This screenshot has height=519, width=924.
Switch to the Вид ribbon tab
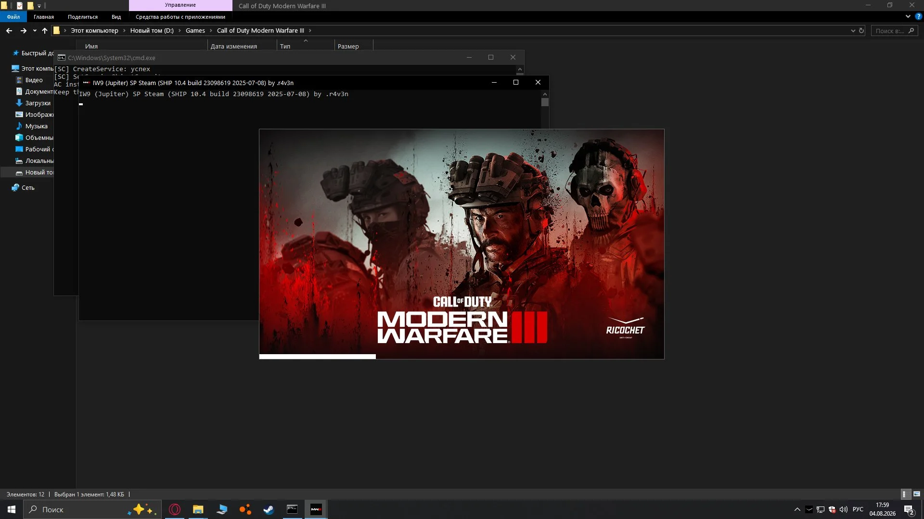click(x=116, y=17)
